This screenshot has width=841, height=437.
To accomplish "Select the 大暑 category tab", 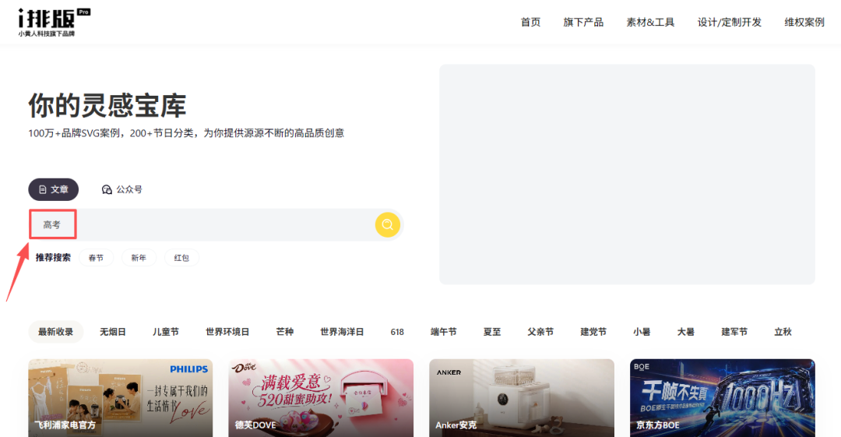I will click(686, 332).
